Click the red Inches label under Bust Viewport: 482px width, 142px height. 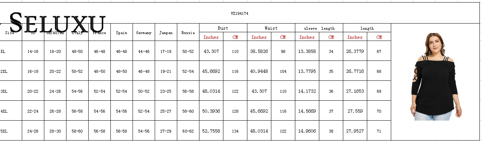(211, 37)
